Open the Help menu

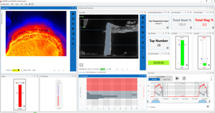26,4
